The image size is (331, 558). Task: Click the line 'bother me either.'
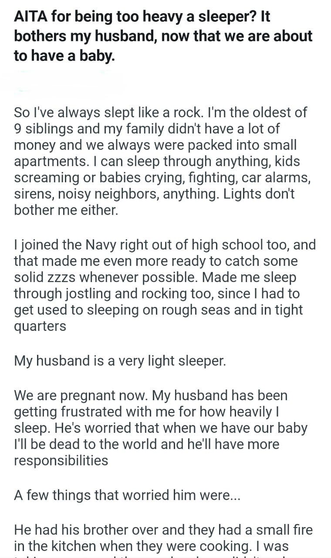click(66, 211)
